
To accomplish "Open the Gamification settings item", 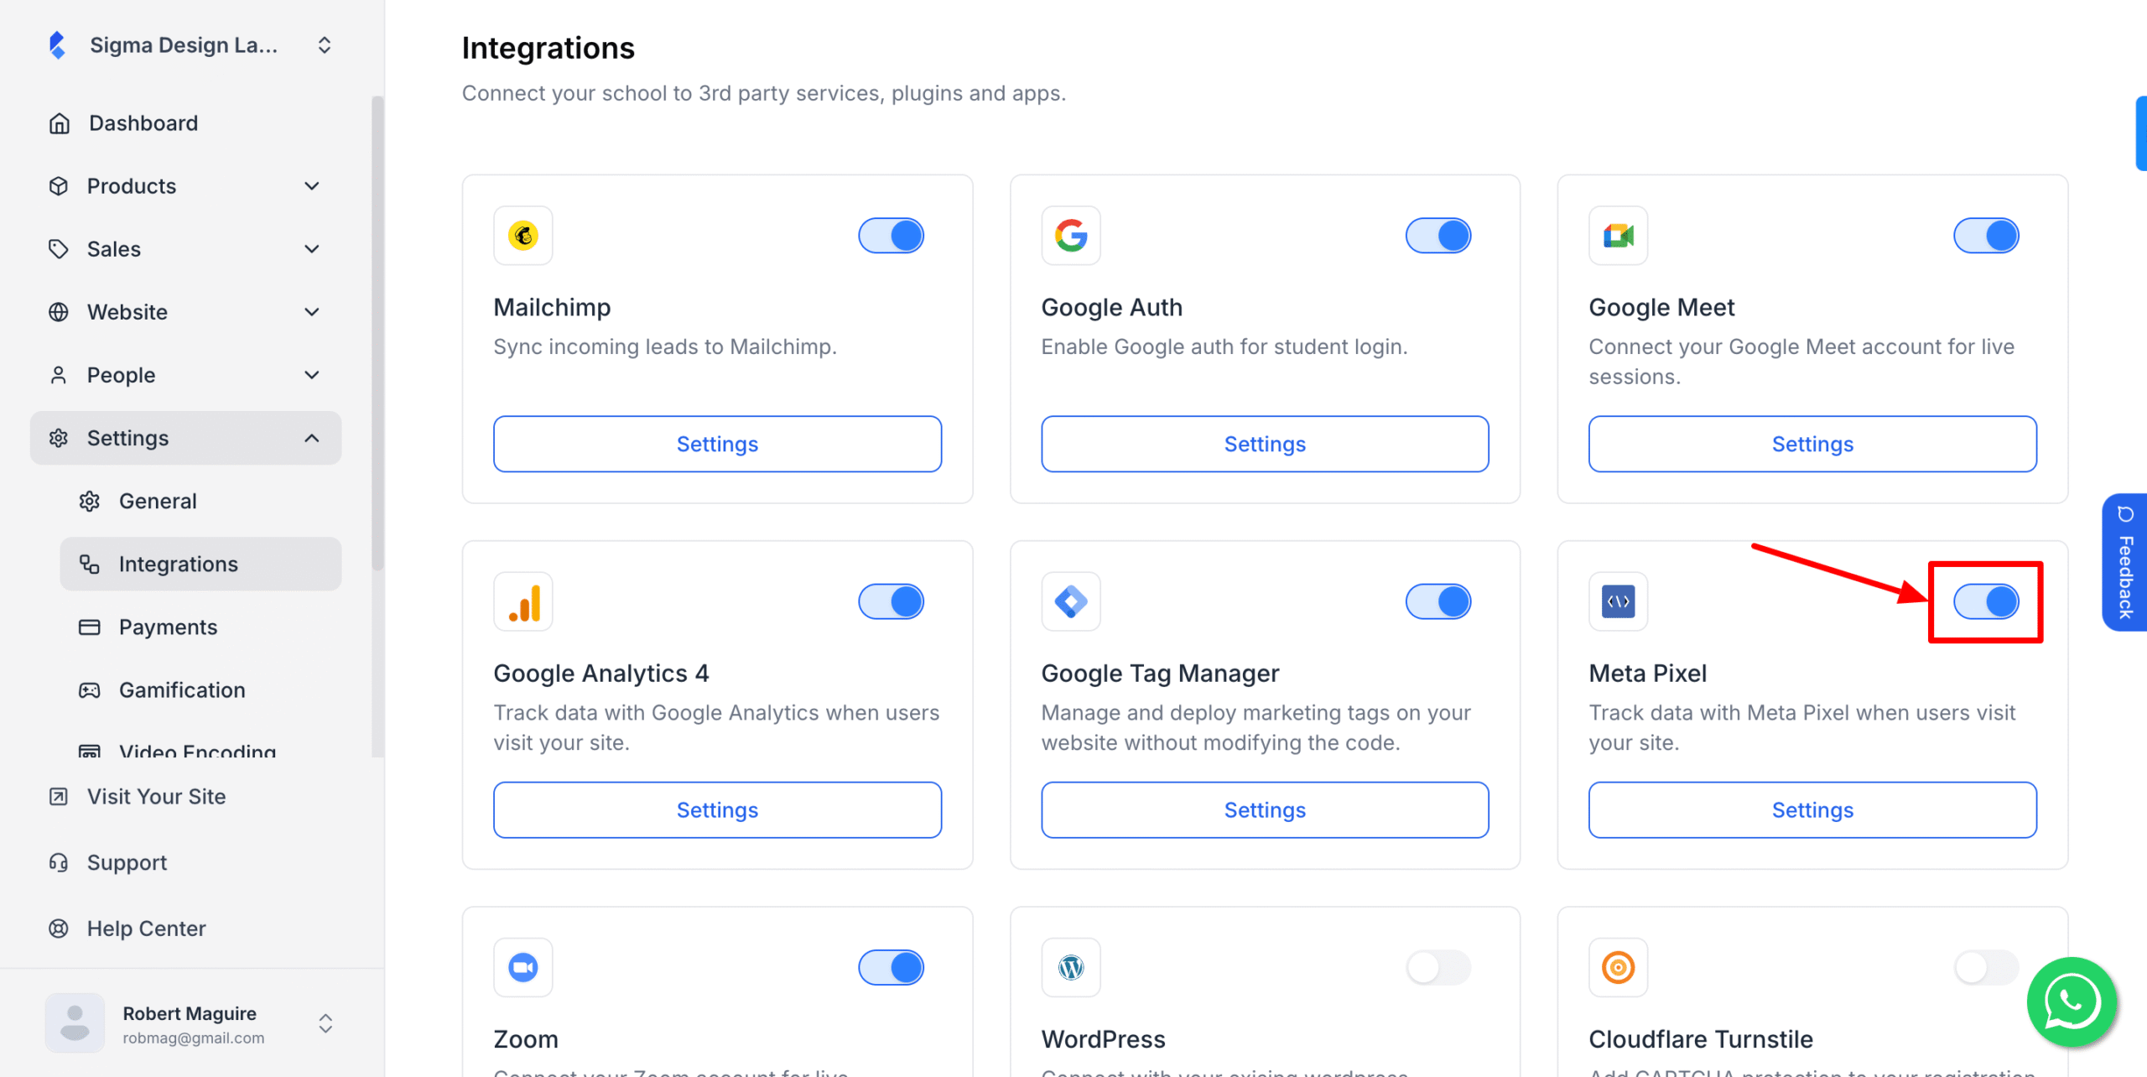I will (182, 690).
